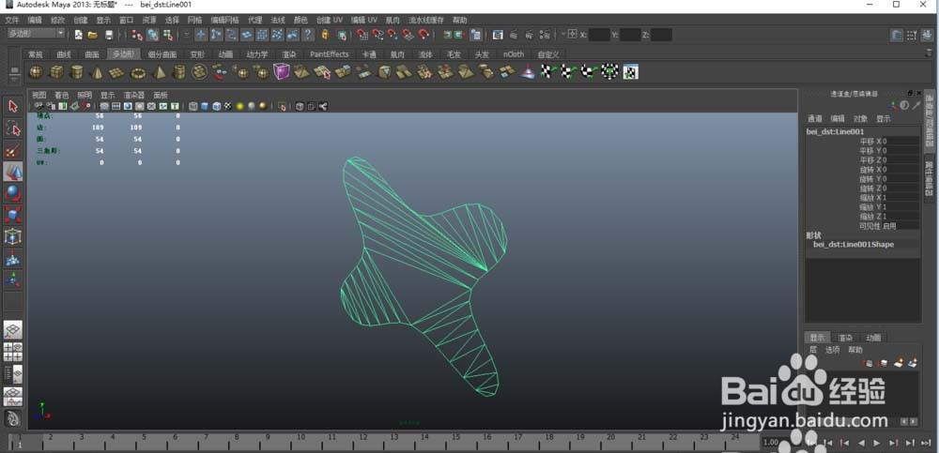Toggle smooth shade all blue cube
The height and width of the screenshot is (453, 939).
click(205, 107)
